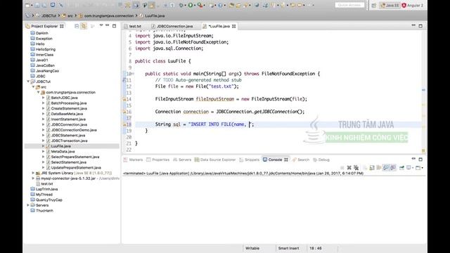
Task: Open Project Explorer view menu triangle
Action: [101, 25]
